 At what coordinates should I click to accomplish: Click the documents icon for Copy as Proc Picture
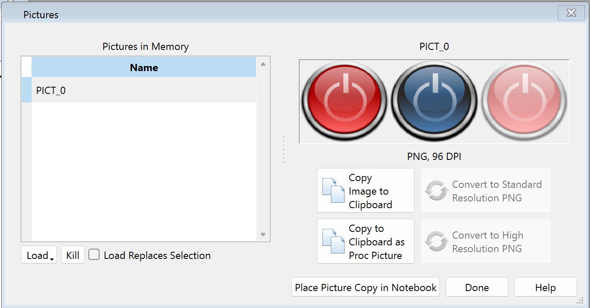tap(333, 242)
